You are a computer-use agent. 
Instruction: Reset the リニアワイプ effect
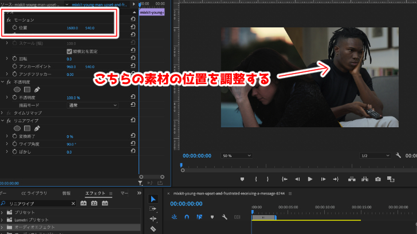[133, 120]
